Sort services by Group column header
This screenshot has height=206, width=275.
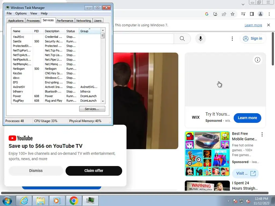tap(90, 31)
